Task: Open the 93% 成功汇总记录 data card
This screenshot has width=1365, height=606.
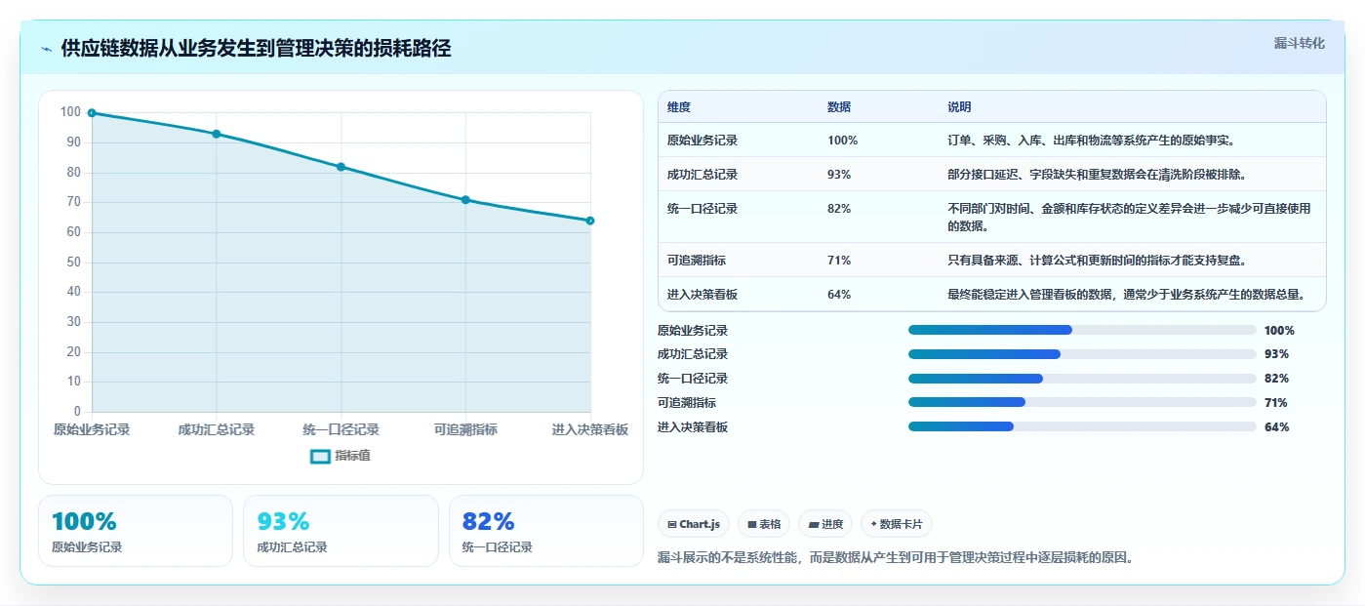Action: (341, 531)
